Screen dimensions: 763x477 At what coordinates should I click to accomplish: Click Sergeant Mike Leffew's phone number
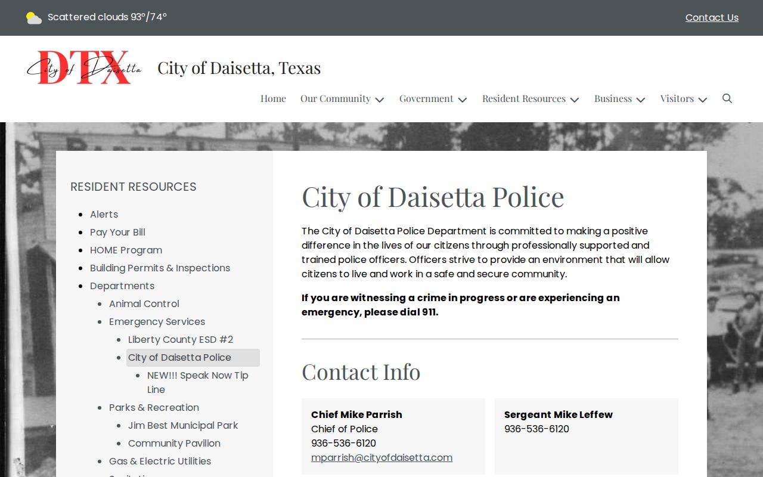pyautogui.click(x=536, y=429)
